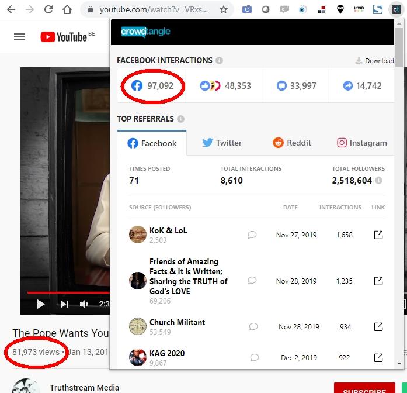Open external link for Friends of Amazing Facts
The height and width of the screenshot is (393, 407).
pyautogui.click(x=378, y=281)
